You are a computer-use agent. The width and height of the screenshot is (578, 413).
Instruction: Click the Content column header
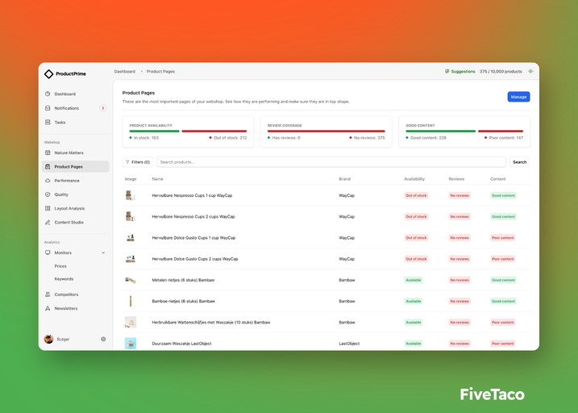(x=497, y=179)
